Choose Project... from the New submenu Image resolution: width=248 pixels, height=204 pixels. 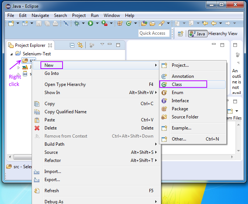[192, 65]
